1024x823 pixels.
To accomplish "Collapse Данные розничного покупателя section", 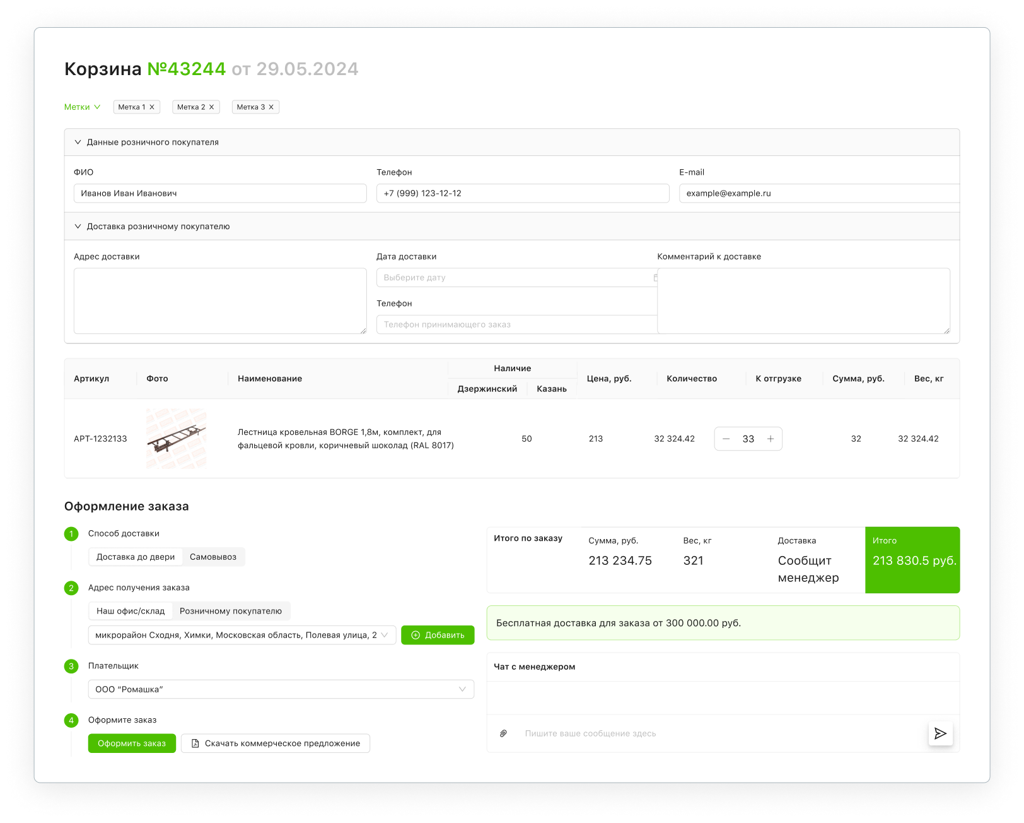I will (78, 142).
